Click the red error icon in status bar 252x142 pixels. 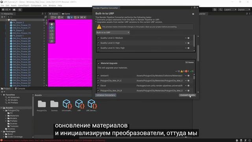pyautogui.click(x=2, y=140)
